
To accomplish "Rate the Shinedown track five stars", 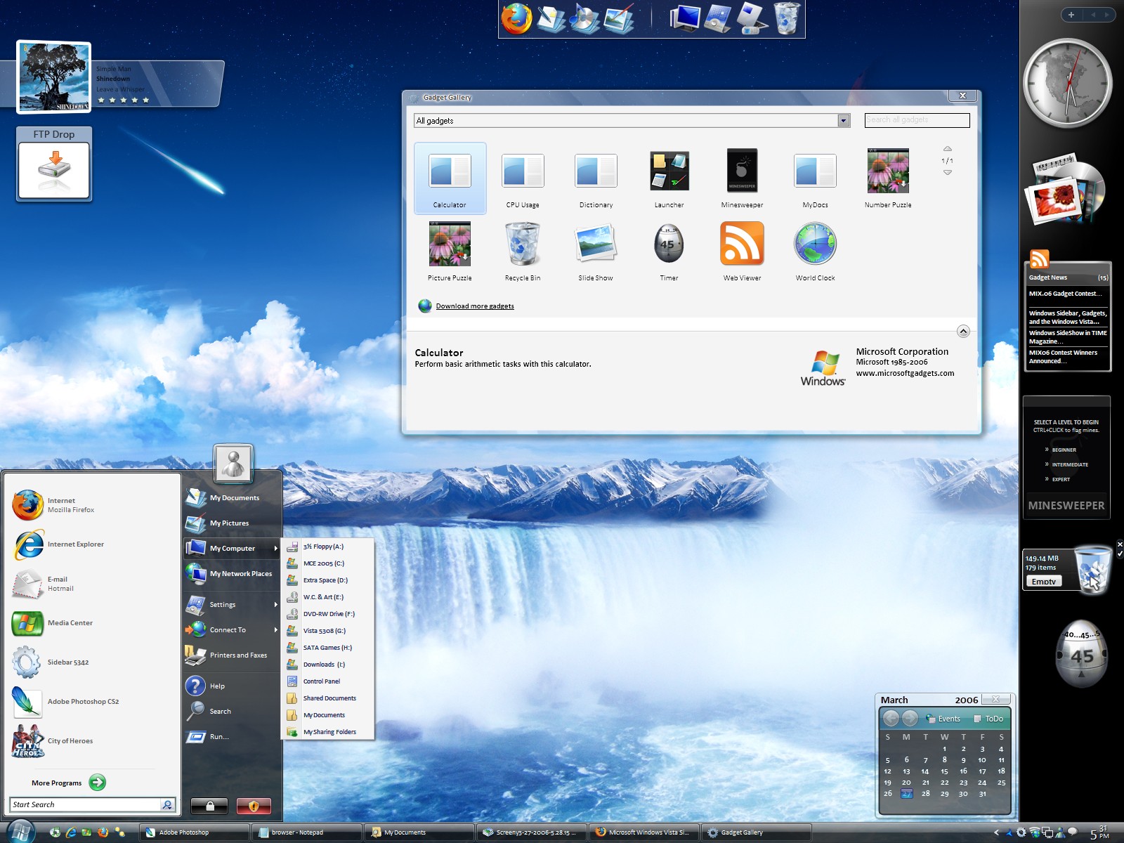I will (x=146, y=100).
